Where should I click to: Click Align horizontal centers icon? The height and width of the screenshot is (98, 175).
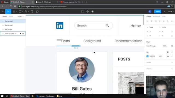point(151,21)
